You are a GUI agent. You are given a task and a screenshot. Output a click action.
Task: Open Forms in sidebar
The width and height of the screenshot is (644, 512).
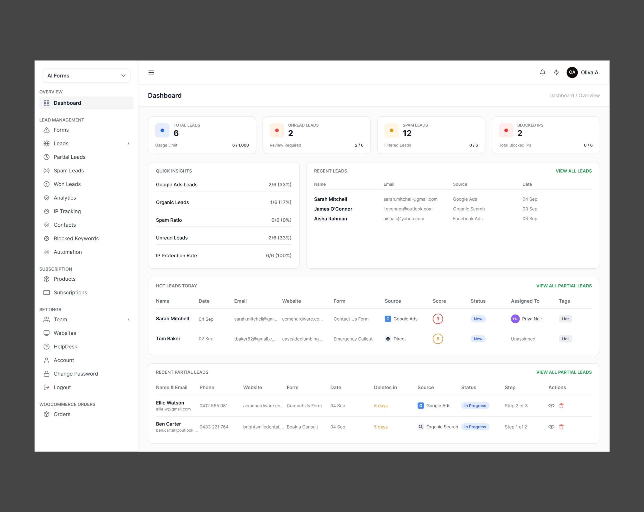coord(86,130)
